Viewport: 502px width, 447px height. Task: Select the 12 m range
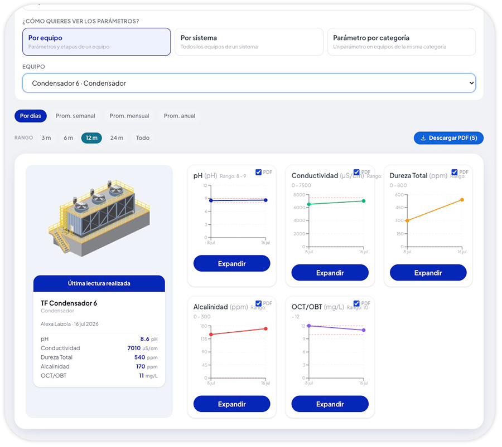coord(91,138)
